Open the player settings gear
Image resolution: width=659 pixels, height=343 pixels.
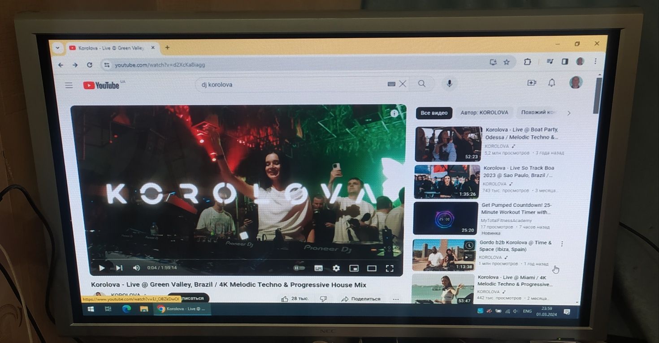[336, 268]
